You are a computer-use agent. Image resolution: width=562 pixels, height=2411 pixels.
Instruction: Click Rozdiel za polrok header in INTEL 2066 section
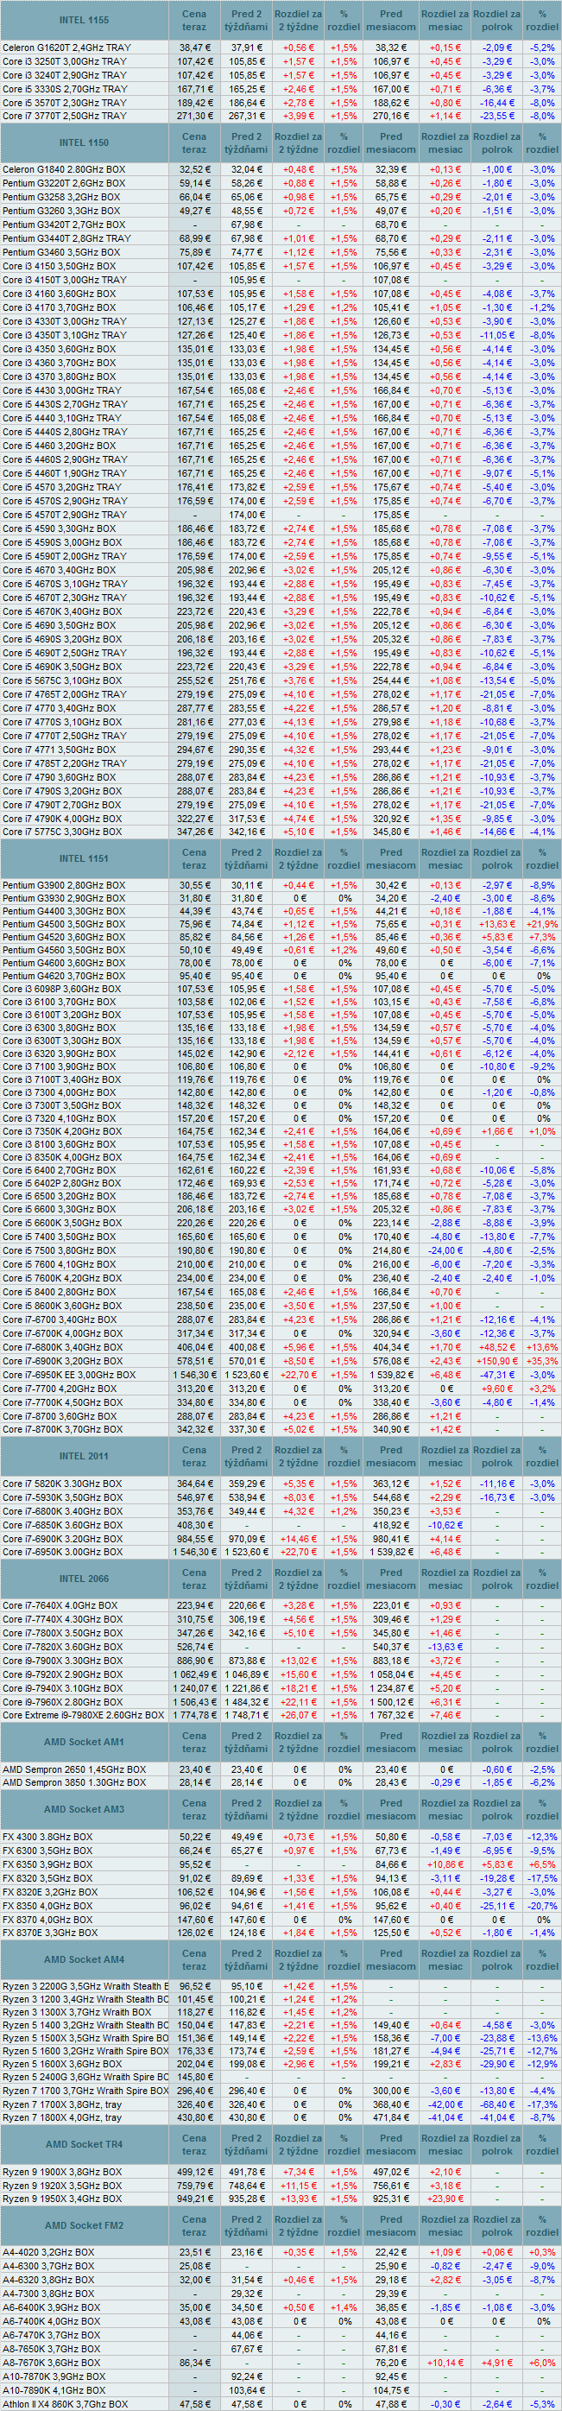(x=497, y=1579)
